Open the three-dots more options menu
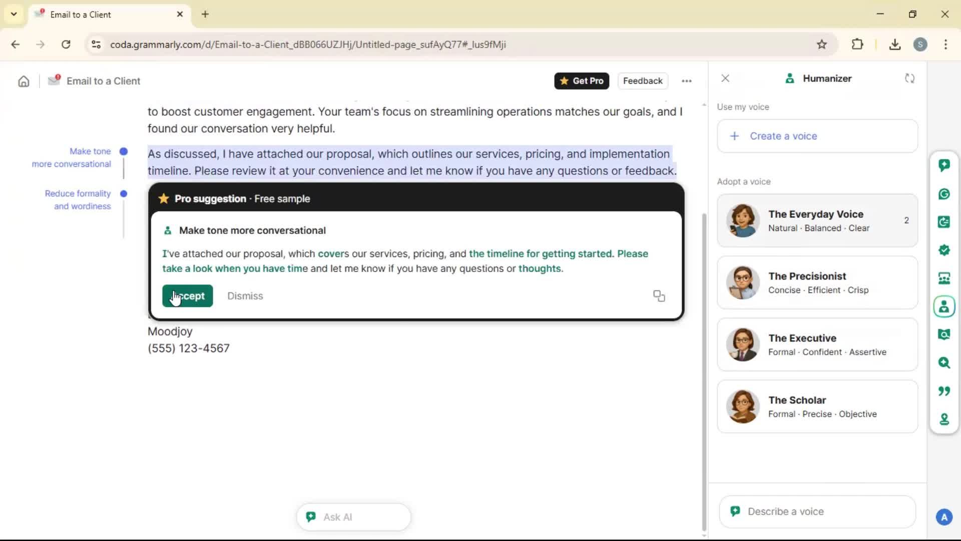961x541 pixels. (686, 81)
